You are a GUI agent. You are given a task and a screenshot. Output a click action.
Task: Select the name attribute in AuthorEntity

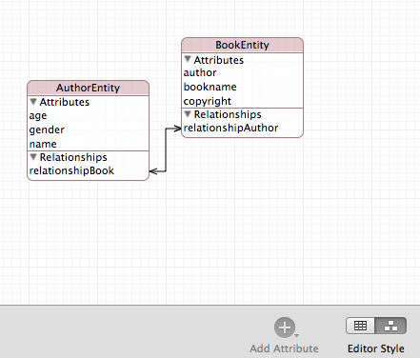pos(43,145)
